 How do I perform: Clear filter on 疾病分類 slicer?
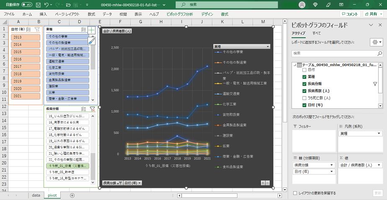pos(93,109)
